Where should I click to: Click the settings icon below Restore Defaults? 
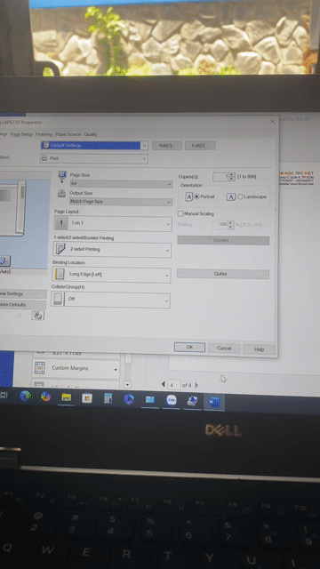pyautogui.click(x=37, y=316)
